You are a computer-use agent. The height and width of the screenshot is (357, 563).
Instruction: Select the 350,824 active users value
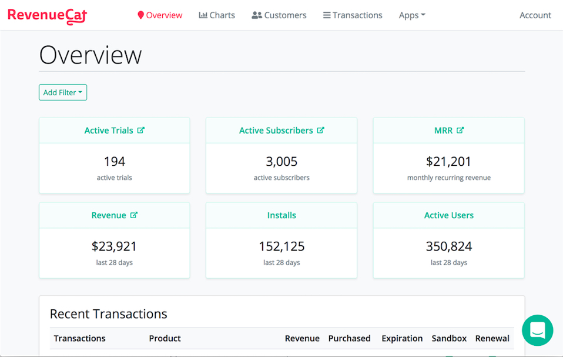449,246
